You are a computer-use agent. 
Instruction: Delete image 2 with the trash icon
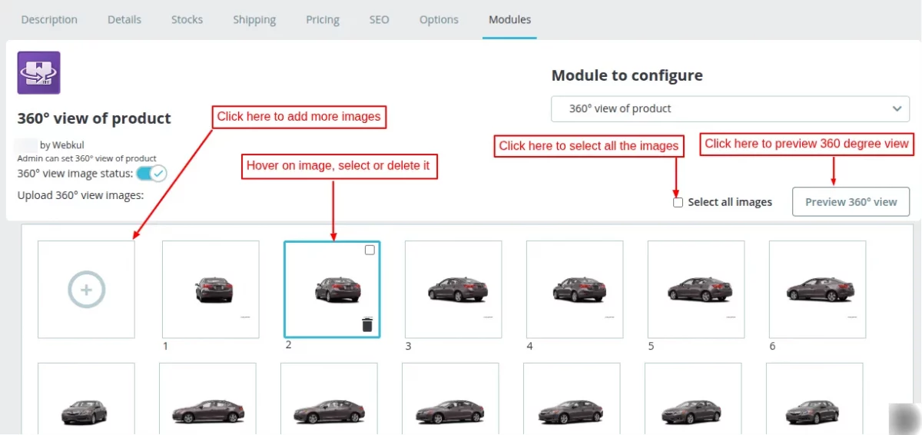(x=367, y=324)
